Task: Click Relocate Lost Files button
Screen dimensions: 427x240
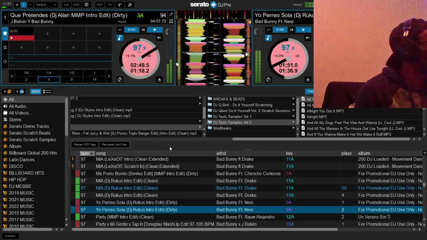Action: point(114,144)
